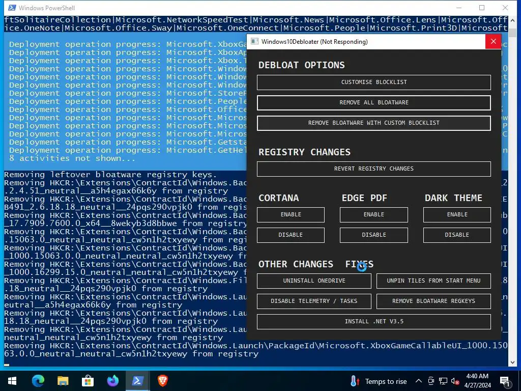Click the PowerShell scrollbar thumb

coord(512,33)
